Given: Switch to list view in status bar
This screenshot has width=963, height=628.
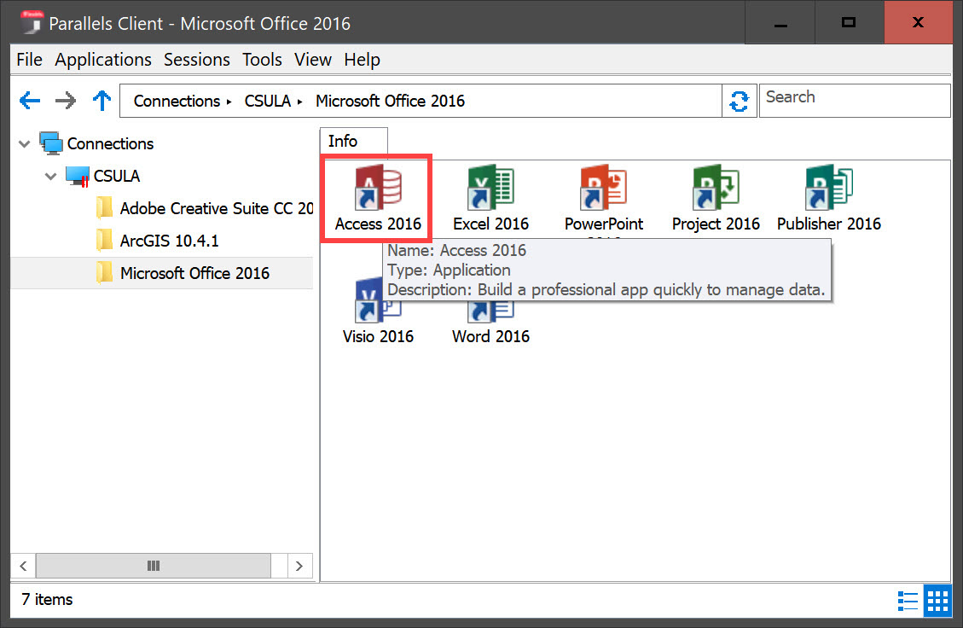Looking at the screenshot, I should point(909,600).
